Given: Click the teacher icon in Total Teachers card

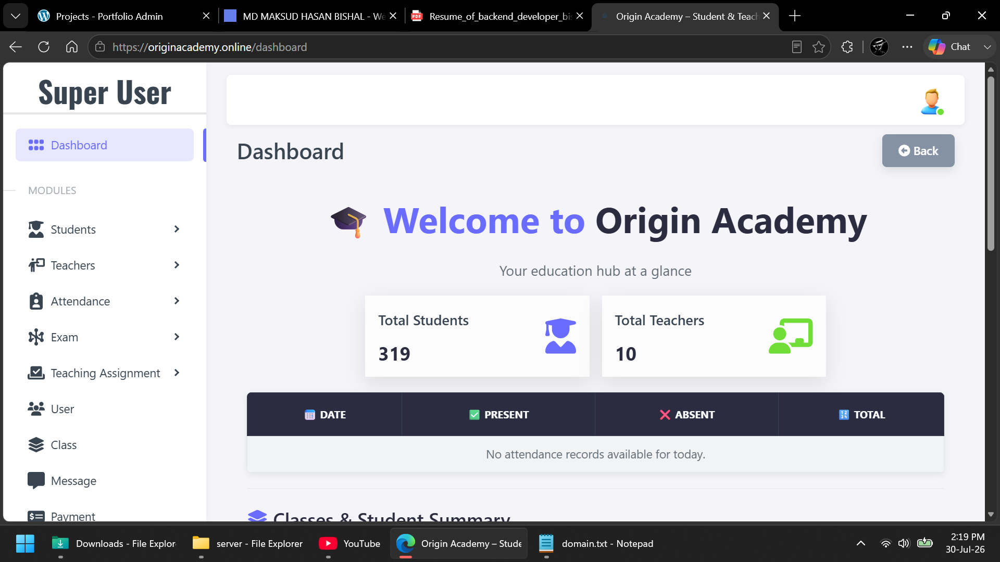Looking at the screenshot, I should pyautogui.click(x=791, y=336).
